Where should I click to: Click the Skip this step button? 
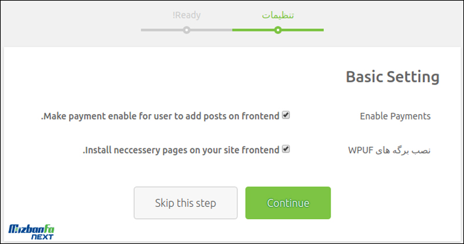tap(186, 203)
